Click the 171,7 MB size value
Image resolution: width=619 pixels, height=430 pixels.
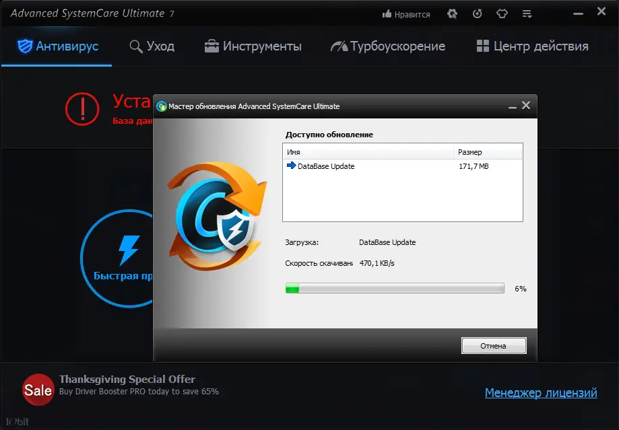coord(474,166)
